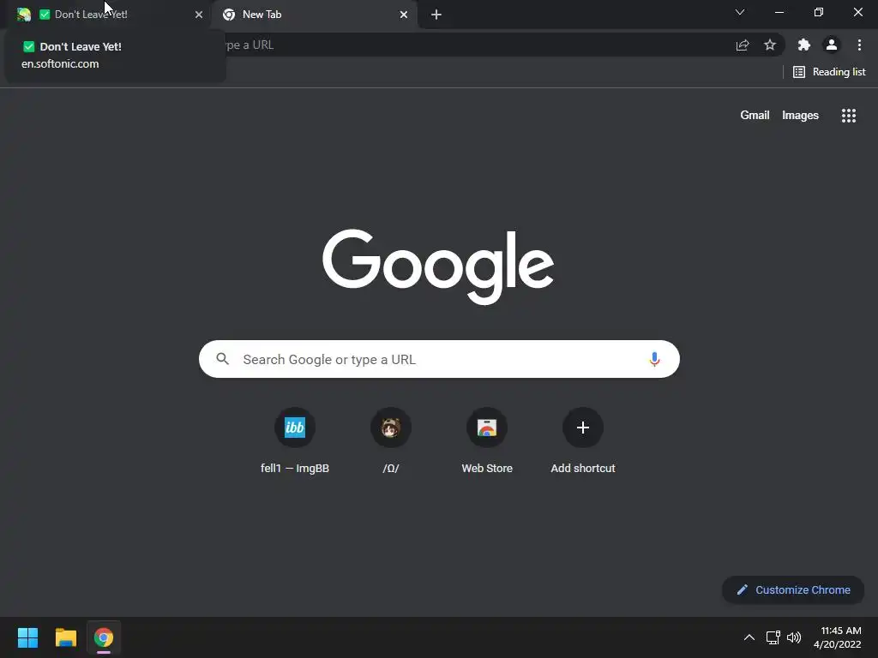Focus the Search Google or type a URL box
878x658 pixels.
440,359
